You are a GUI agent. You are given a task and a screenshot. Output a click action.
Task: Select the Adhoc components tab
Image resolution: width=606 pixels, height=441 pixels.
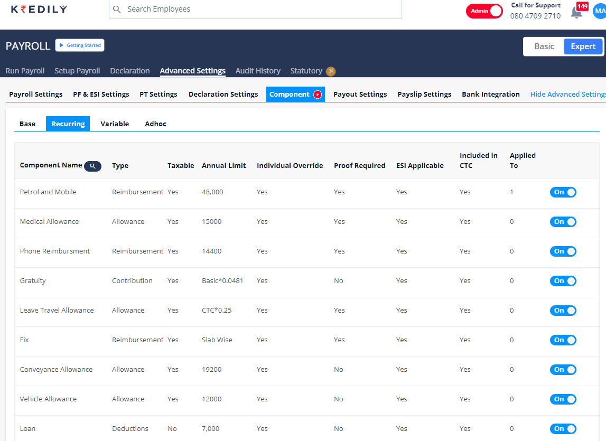[x=155, y=124]
